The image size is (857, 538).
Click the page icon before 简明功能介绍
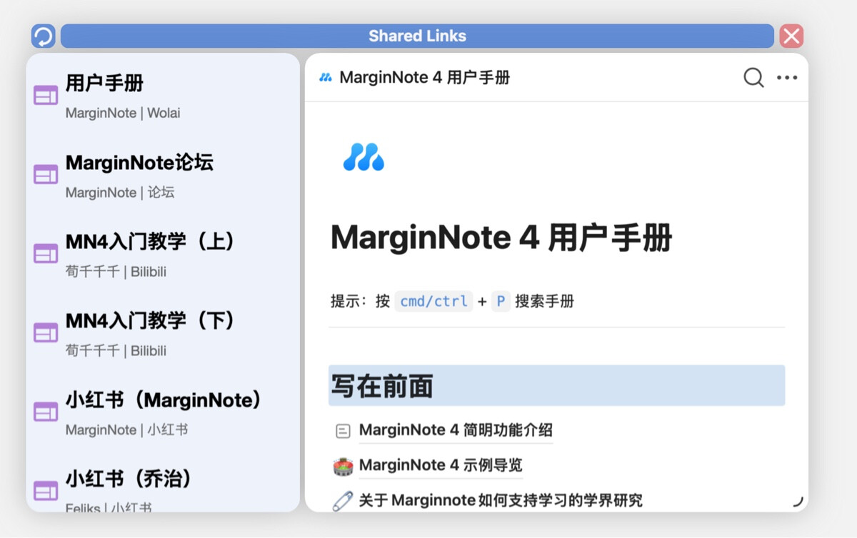pyautogui.click(x=344, y=431)
